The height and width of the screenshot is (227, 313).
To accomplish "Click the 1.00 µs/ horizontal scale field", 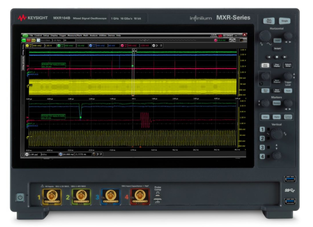I will coord(35,154).
